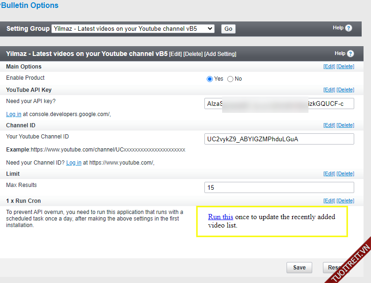This screenshot has height=283, width=371.
Task: Click Delete link in product header
Action: (x=193, y=54)
